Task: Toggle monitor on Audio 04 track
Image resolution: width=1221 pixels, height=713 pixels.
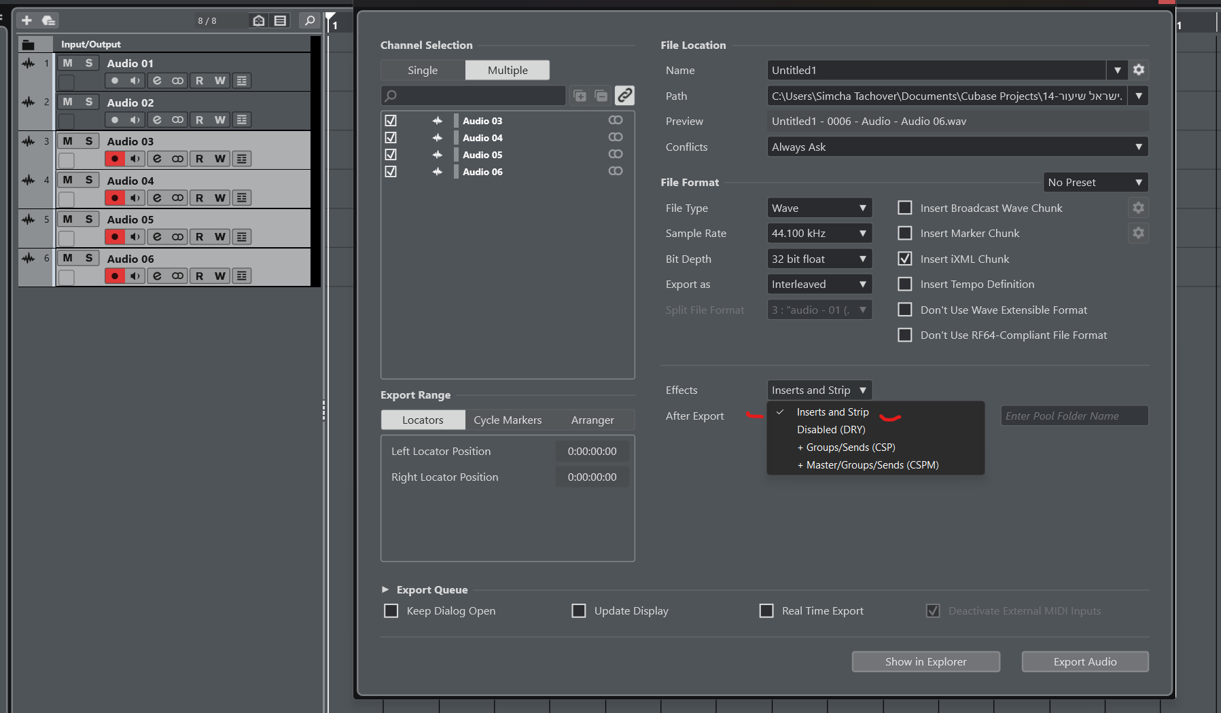Action: click(x=135, y=198)
